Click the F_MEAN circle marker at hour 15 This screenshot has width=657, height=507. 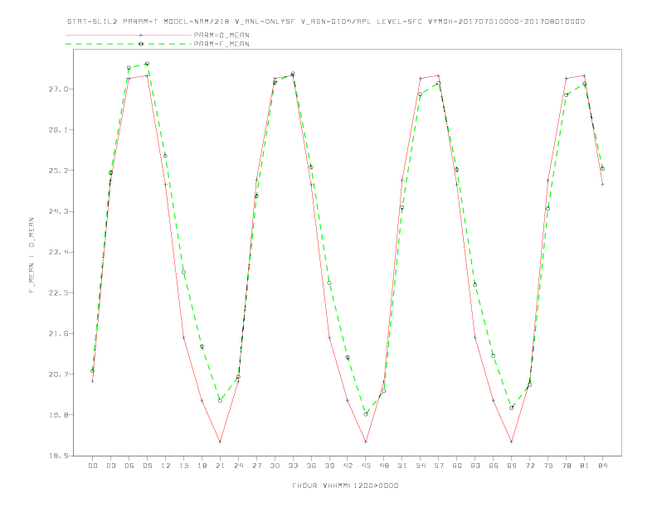(x=183, y=272)
